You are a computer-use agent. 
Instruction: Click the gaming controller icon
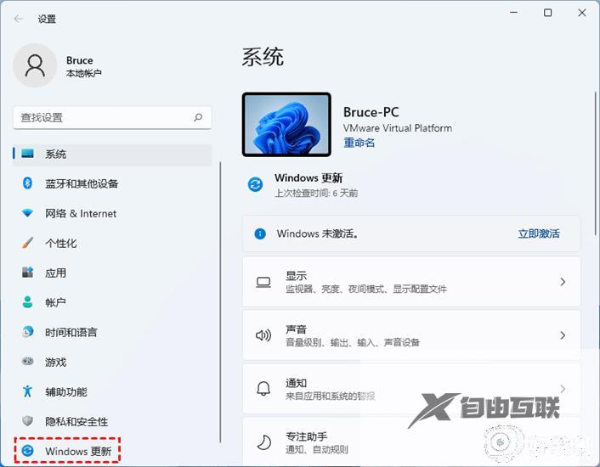pos(27,361)
